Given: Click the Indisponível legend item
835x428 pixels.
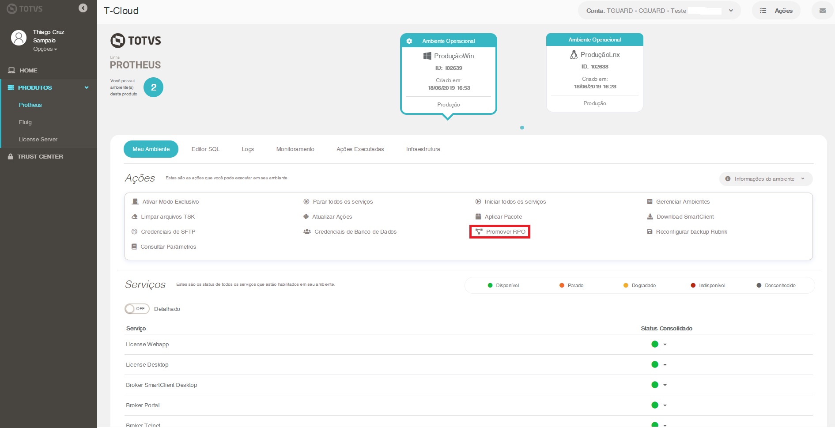Looking at the screenshot, I should (x=708, y=285).
